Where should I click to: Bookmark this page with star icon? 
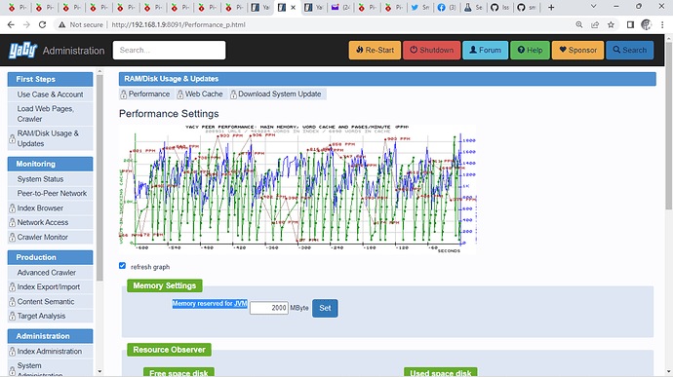coord(611,25)
